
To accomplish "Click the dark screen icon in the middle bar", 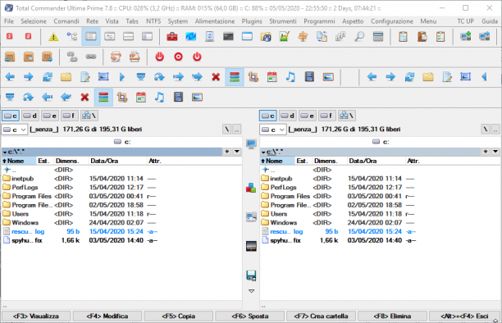I will click(x=251, y=246).
